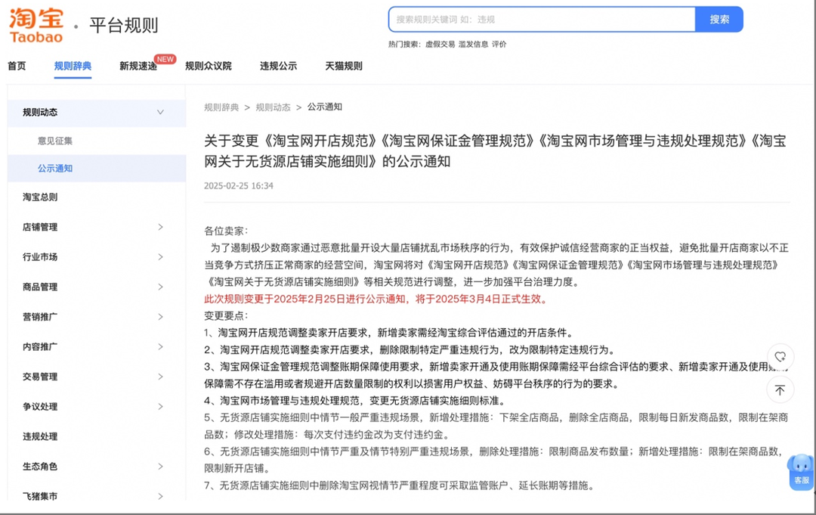Expand the 营销推广 chevron
The image size is (816, 515).
(x=160, y=317)
